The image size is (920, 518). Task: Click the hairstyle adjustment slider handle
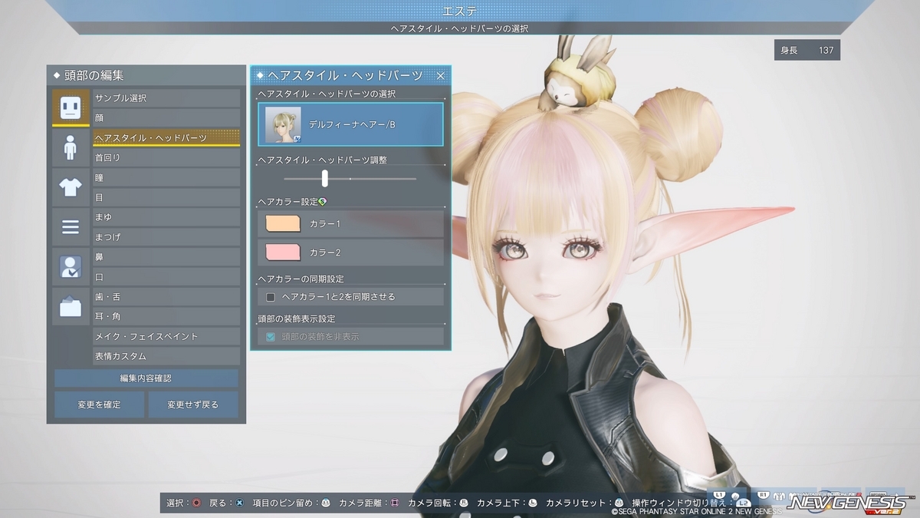click(325, 179)
